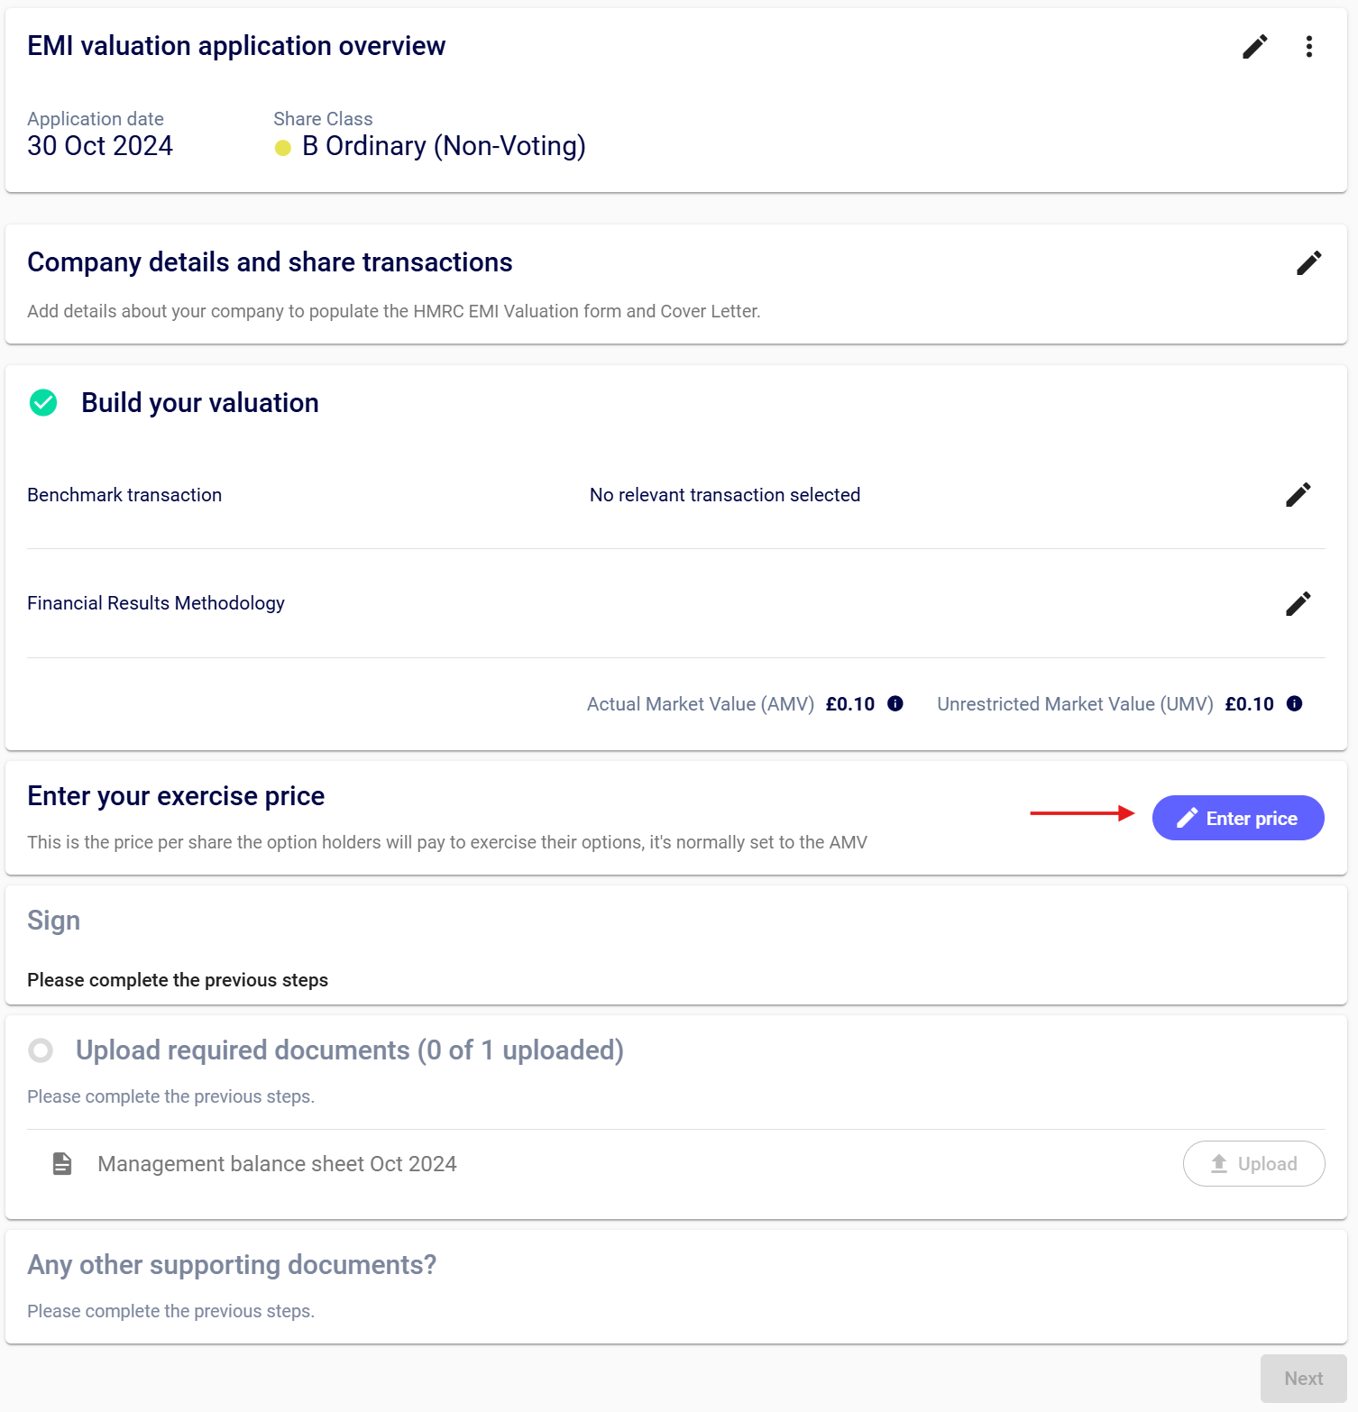Edit the Benchmark transaction row
The height and width of the screenshot is (1412, 1358).
pyautogui.click(x=1298, y=494)
